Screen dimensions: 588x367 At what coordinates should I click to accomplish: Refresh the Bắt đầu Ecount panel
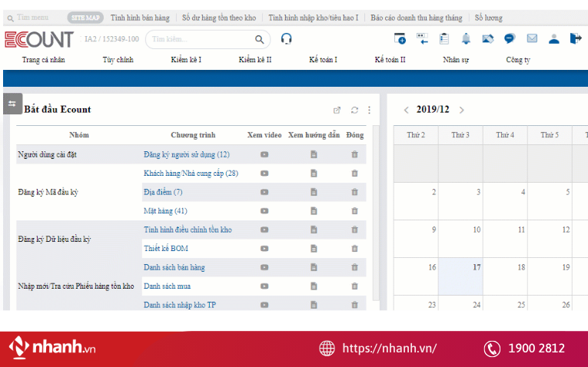354,110
